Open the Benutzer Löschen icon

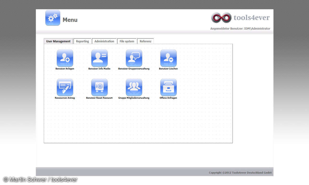click(168, 58)
